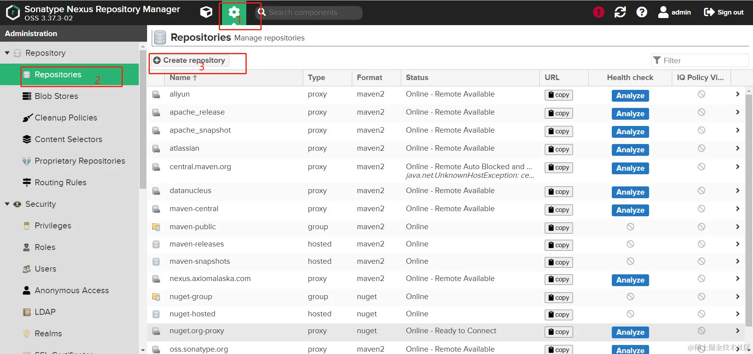Click the Refresh icon in header
Screen dimensions: 753x354
[620, 12]
